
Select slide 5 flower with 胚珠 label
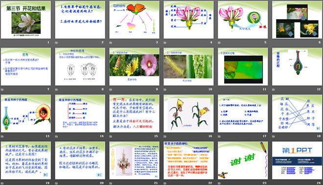(243, 20)
